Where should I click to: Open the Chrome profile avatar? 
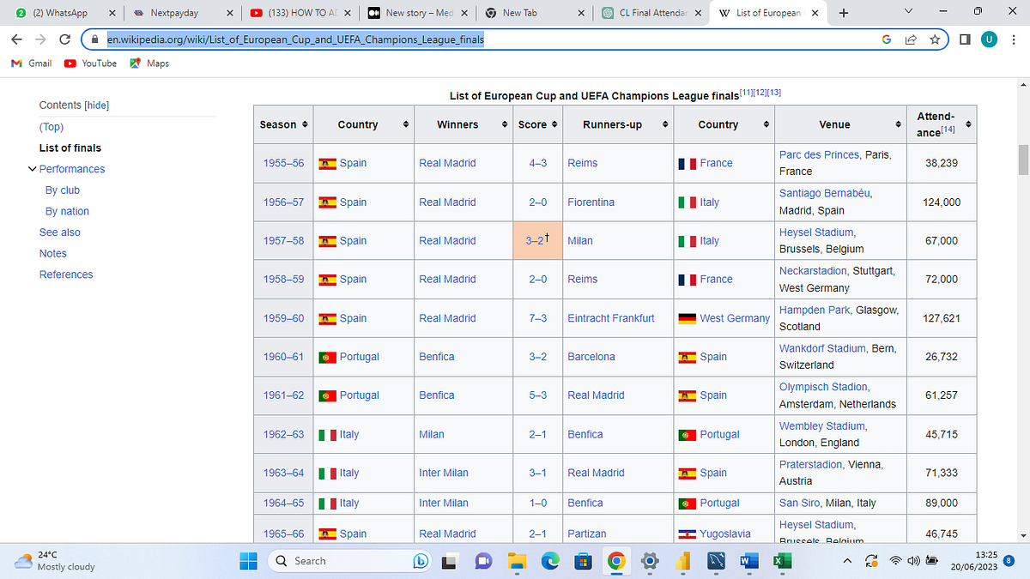click(989, 39)
